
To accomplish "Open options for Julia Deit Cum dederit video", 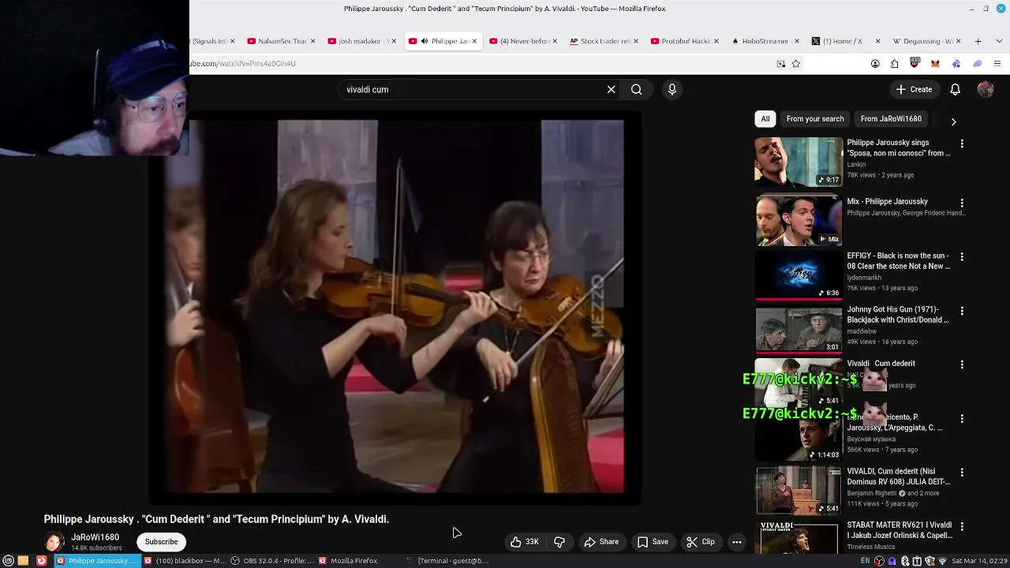I will tap(962, 472).
